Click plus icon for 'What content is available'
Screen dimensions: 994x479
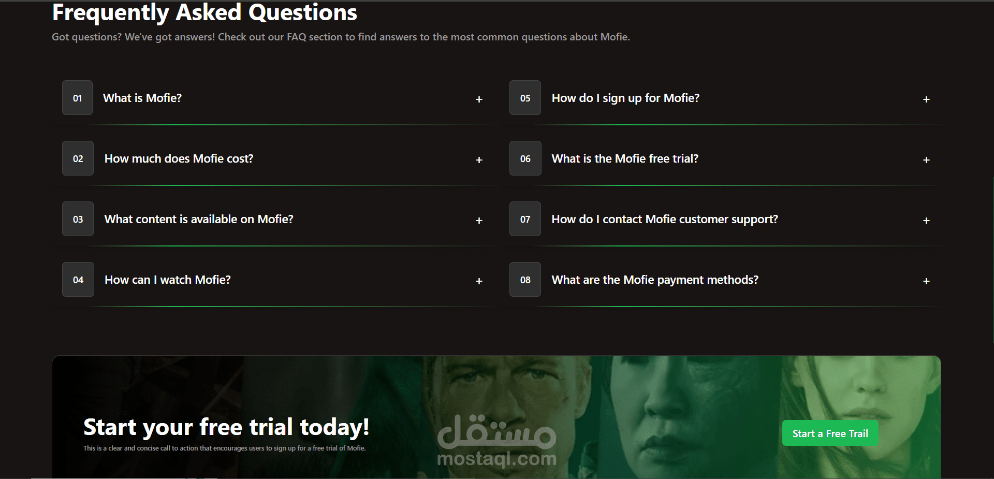click(x=479, y=221)
